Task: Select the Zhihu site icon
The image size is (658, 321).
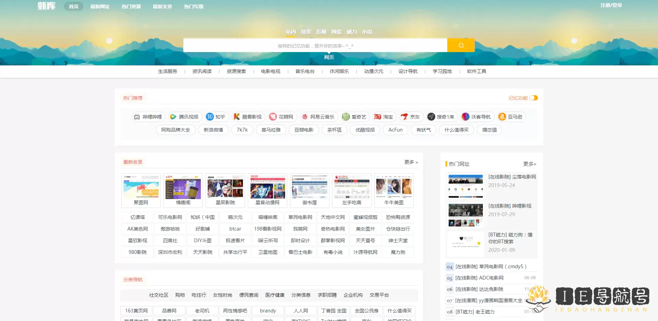Action: (x=209, y=117)
